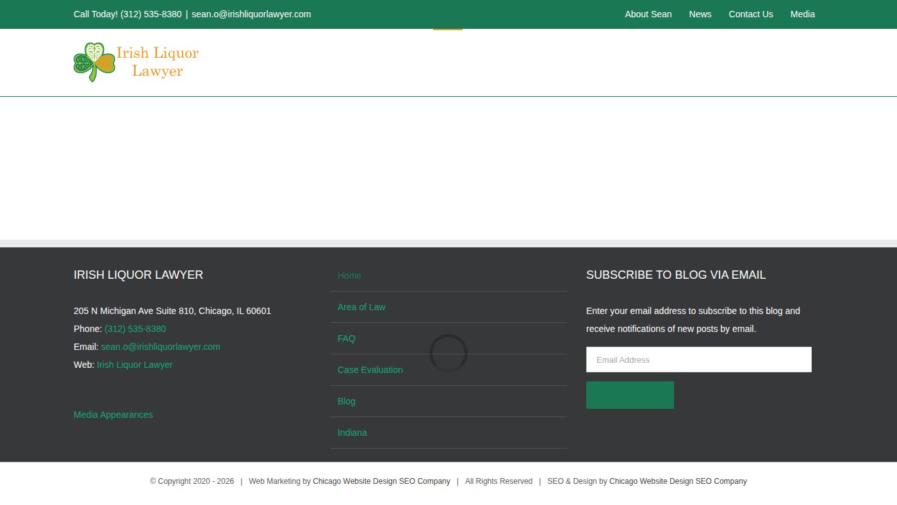This screenshot has height=505, width=897.
Task: Open the About Sean menu item
Action: click(648, 14)
